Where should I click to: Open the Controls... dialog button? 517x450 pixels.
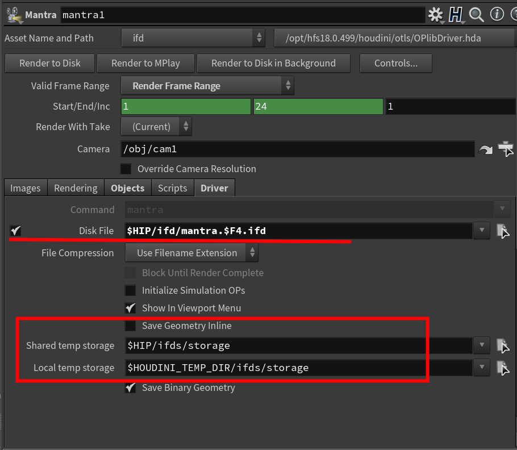(x=396, y=63)
